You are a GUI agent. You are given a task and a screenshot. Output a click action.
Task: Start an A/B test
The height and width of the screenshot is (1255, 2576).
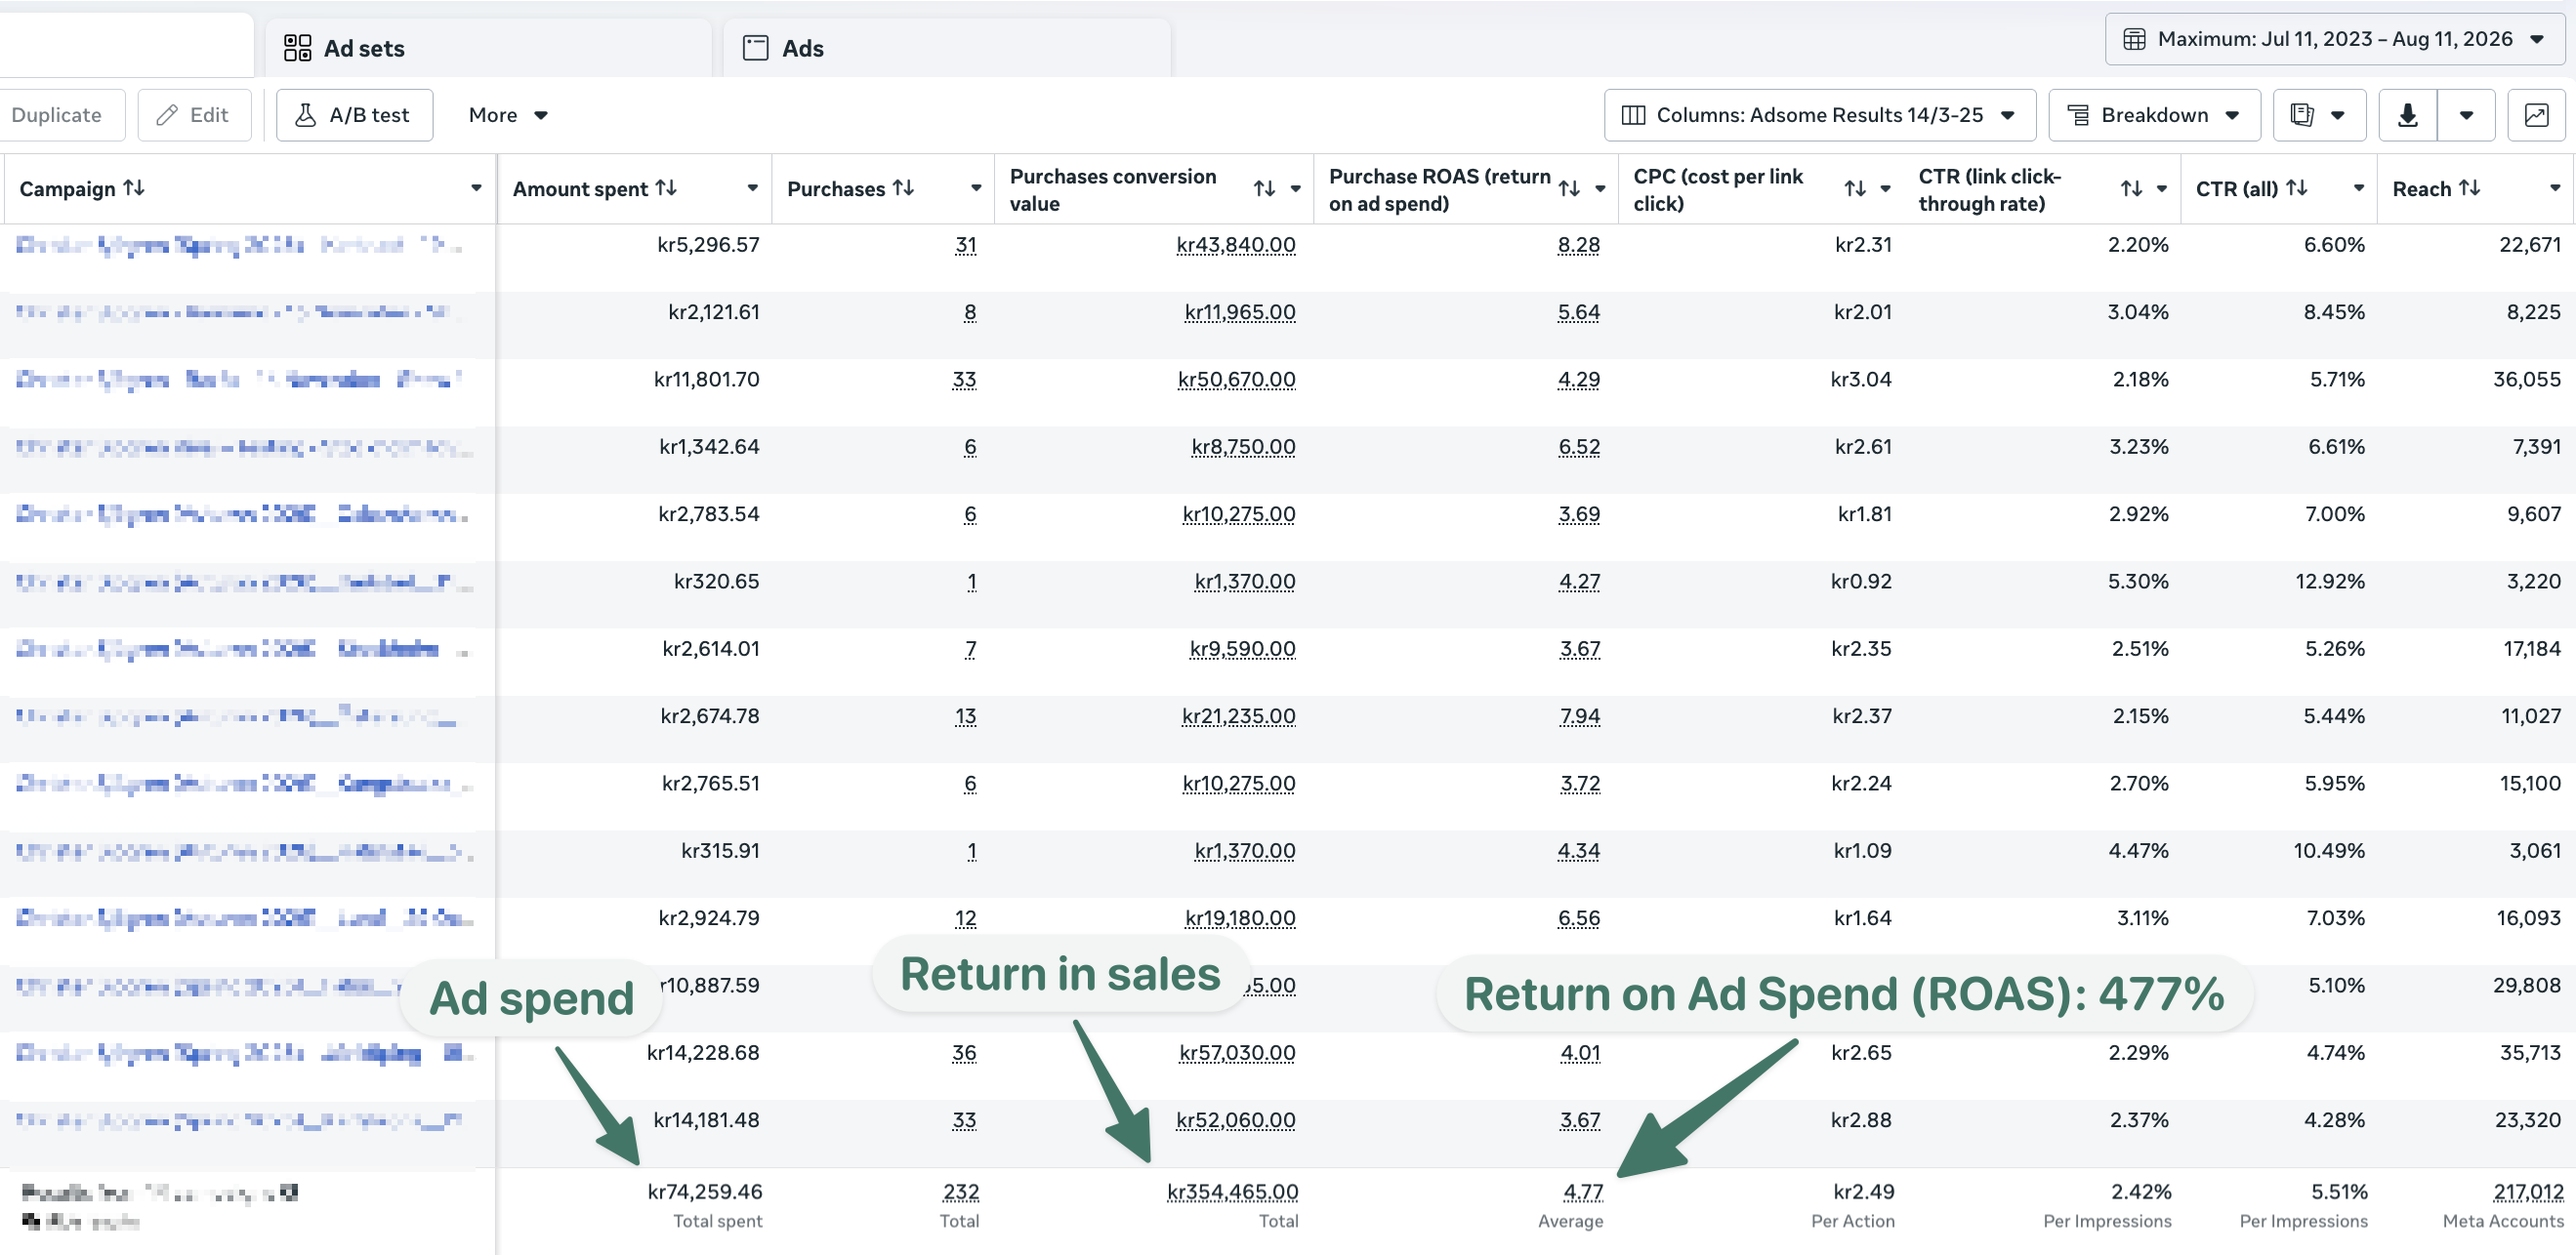tap(354, 115)
